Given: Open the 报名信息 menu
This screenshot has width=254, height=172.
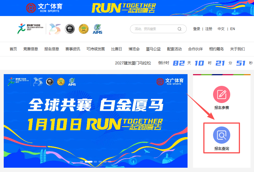Looking at the screenshot, I should pyautogui.click(x=52, y=49).
